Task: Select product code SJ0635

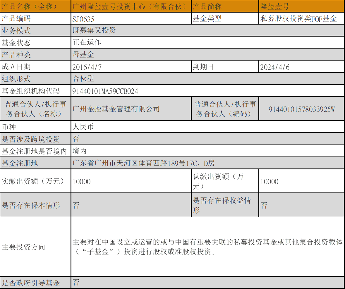Action: click(x=83, y=19)
